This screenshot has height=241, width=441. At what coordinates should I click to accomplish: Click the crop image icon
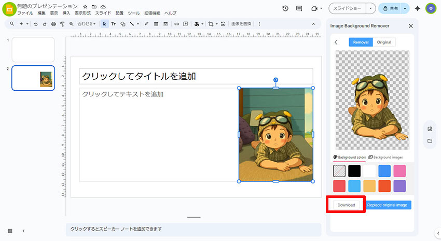click(211, 24)
